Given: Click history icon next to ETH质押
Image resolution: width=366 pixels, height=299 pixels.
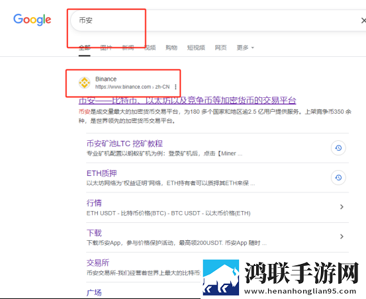Looking at the screenshot, I should coord(338,178).
